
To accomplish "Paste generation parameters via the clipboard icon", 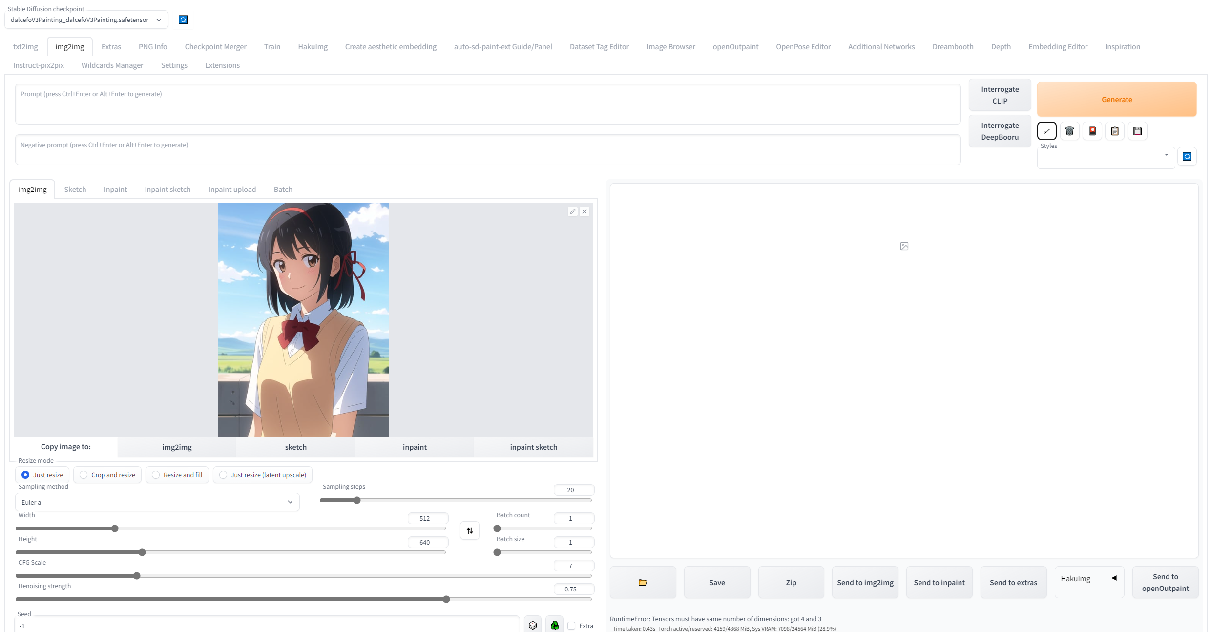I will tap(1115, 130).
